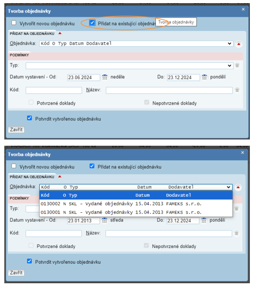Click calendar icon next to date 23.01.2013

coord(105,221)
